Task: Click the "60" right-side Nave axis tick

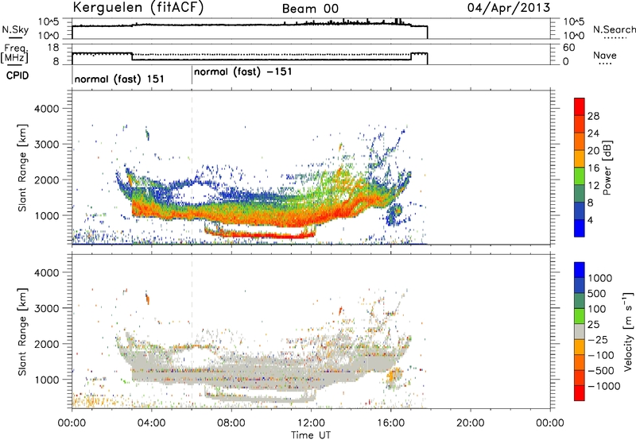Action: 568,48
